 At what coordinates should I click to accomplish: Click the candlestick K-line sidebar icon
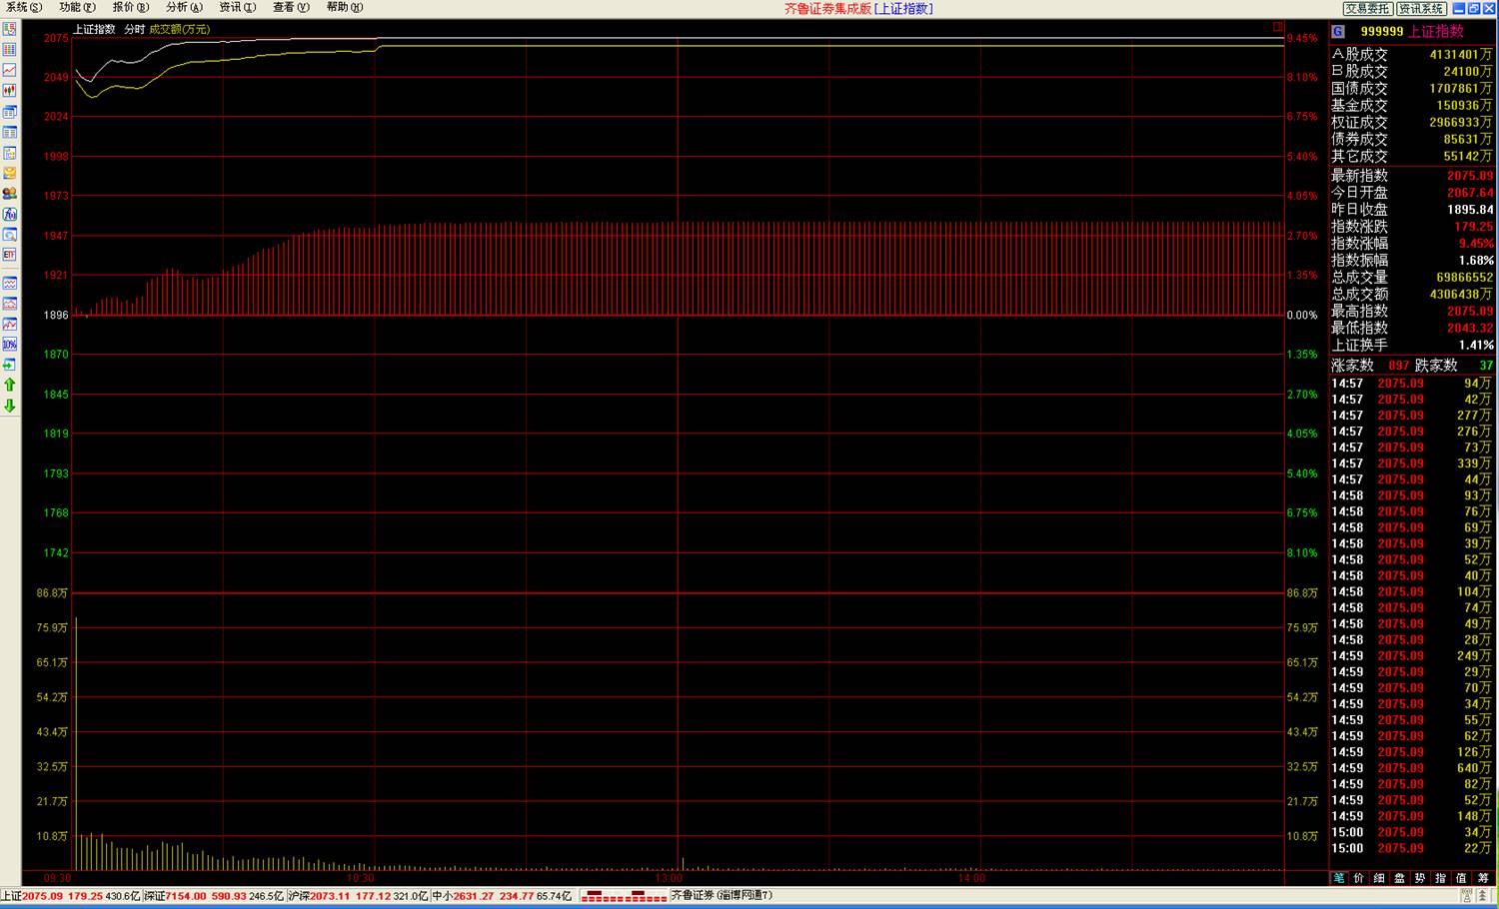(x=10, y=91)
